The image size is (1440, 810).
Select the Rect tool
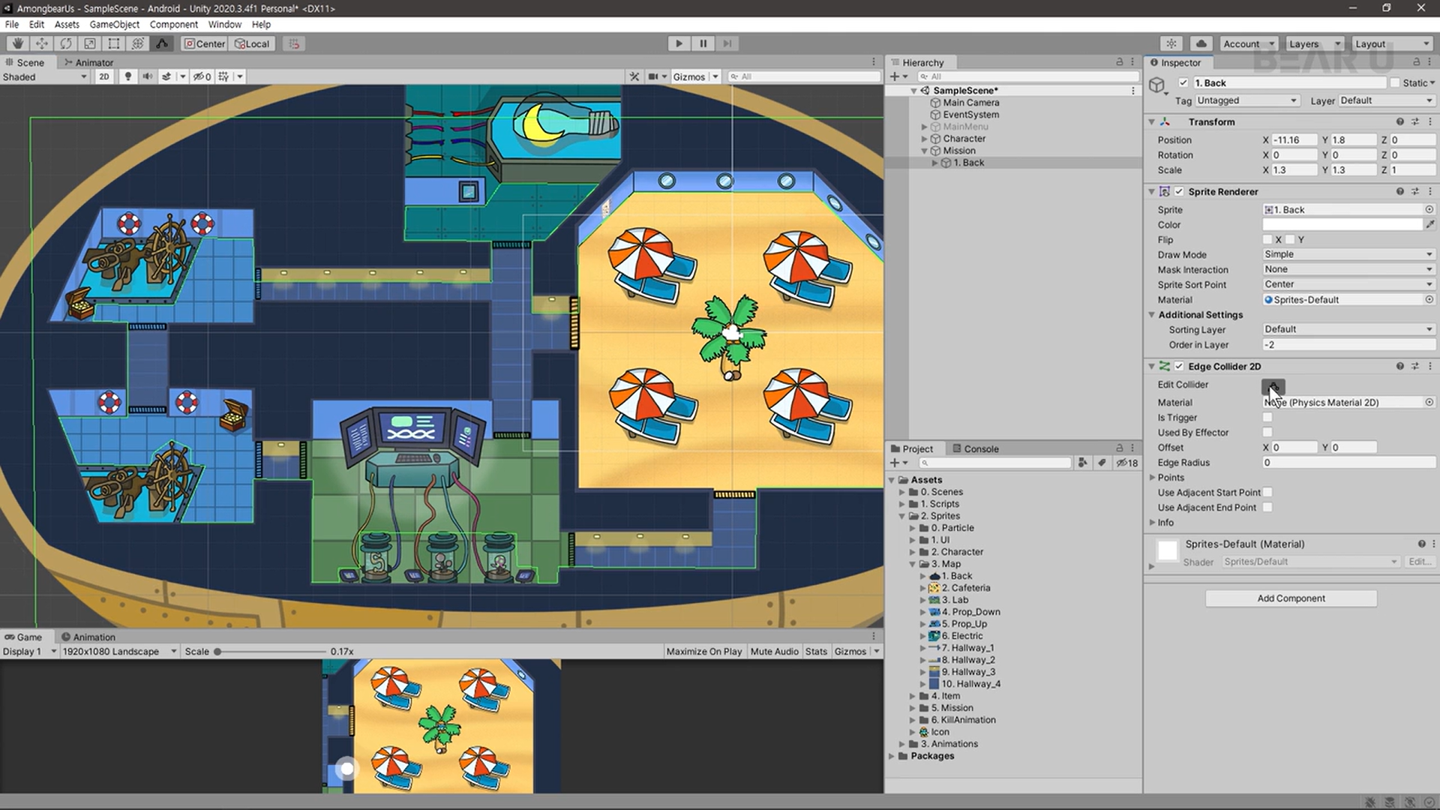tap(114, 43)
